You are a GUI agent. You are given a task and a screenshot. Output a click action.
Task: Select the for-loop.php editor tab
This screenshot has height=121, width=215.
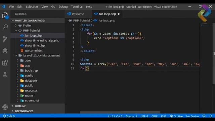click(107, 14)
